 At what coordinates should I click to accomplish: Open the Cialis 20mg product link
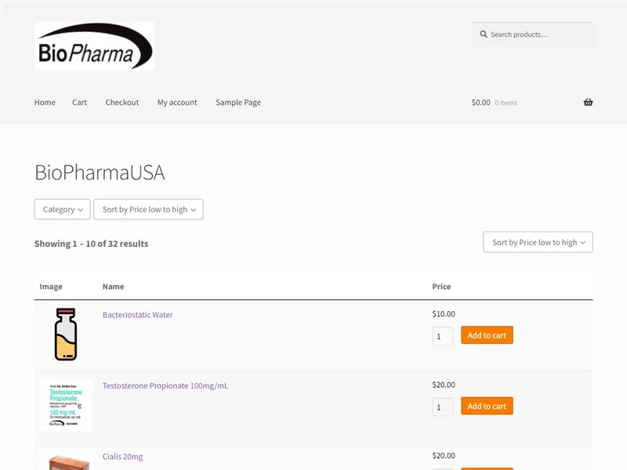122,457
